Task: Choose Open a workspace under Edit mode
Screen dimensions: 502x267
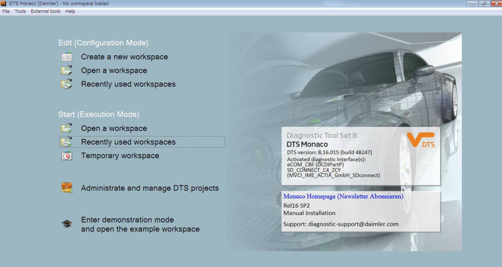Action: tap(114, 70)
